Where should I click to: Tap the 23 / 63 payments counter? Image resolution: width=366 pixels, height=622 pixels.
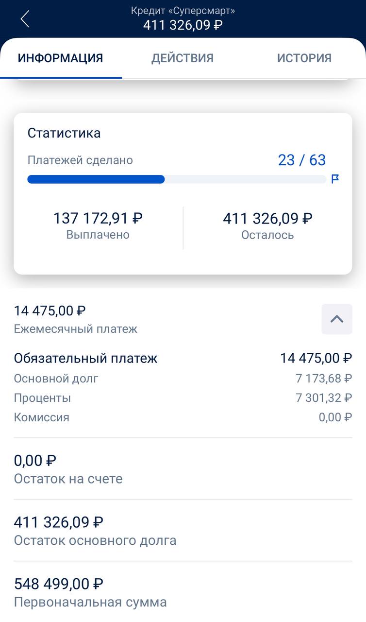(301, 160)
